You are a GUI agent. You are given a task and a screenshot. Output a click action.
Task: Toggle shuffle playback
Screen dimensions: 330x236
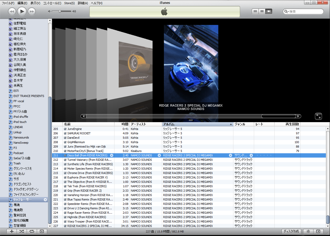[x=22, y=231]
